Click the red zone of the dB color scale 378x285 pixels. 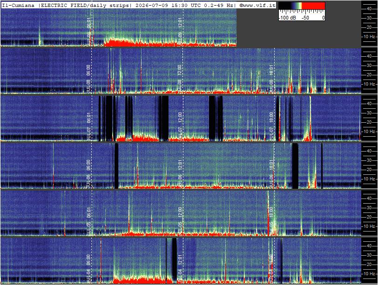click(313, 6)
